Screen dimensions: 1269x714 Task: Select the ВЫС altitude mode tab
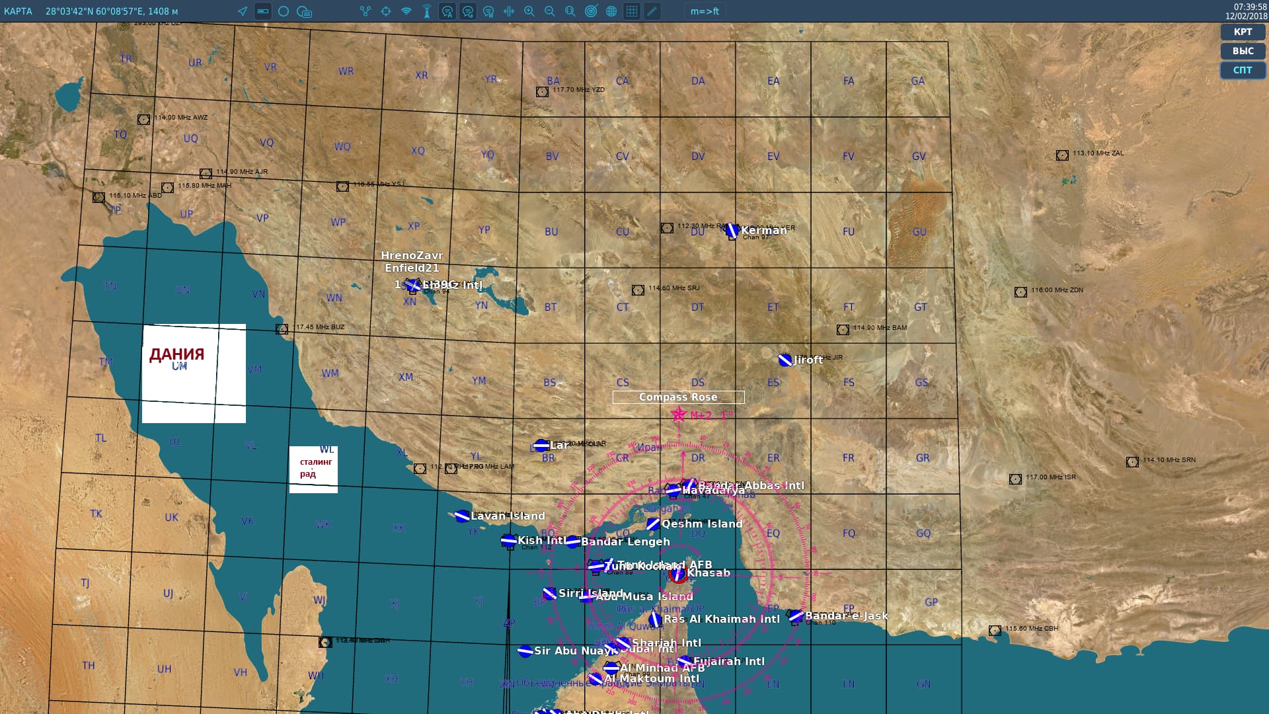(1242, 51)
